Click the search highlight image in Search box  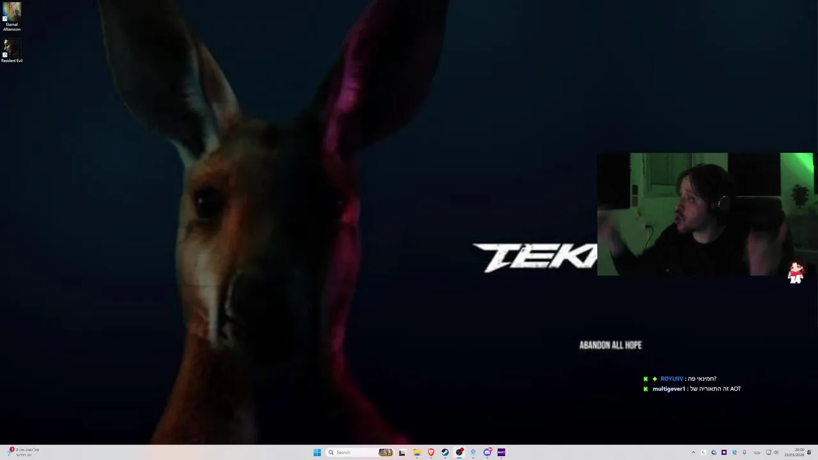tap(385, 452)
